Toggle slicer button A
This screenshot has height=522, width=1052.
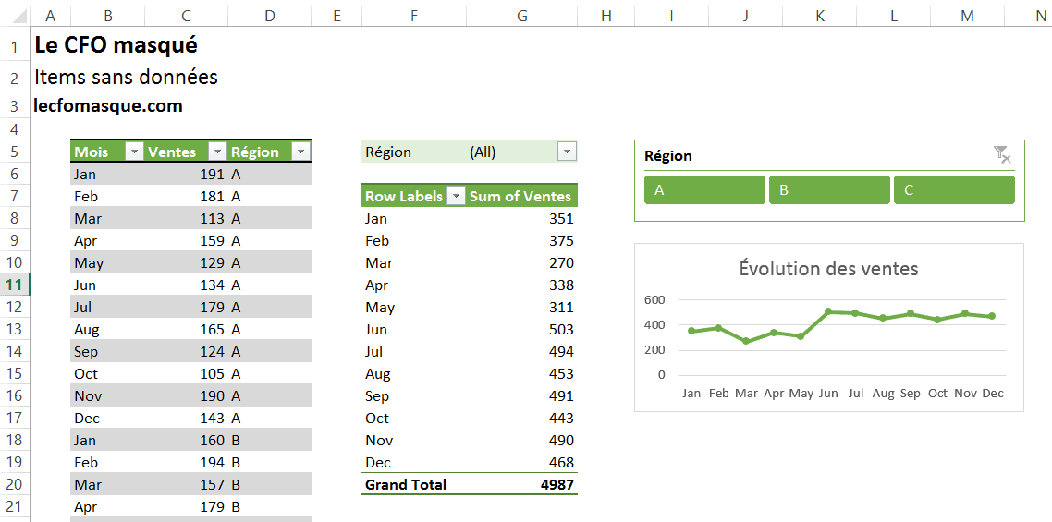pos(704,190)
